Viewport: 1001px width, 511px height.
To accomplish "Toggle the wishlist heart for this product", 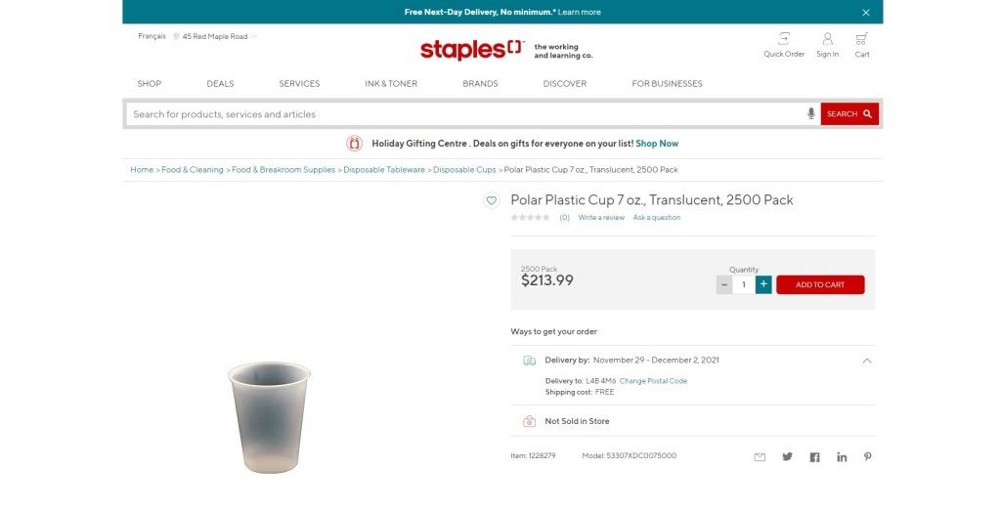I will (492, 201).
